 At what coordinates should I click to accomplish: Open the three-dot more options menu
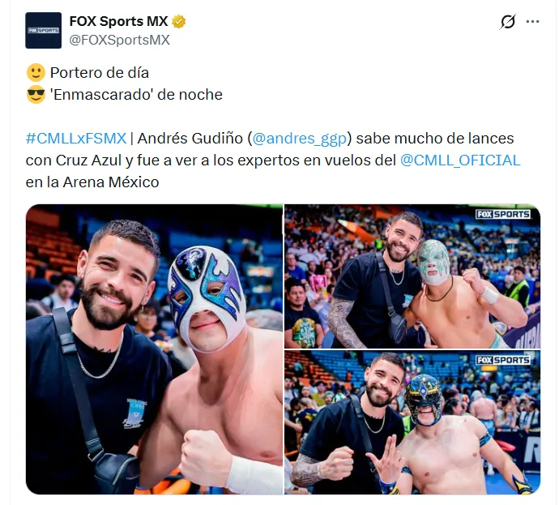click(532, 22)
